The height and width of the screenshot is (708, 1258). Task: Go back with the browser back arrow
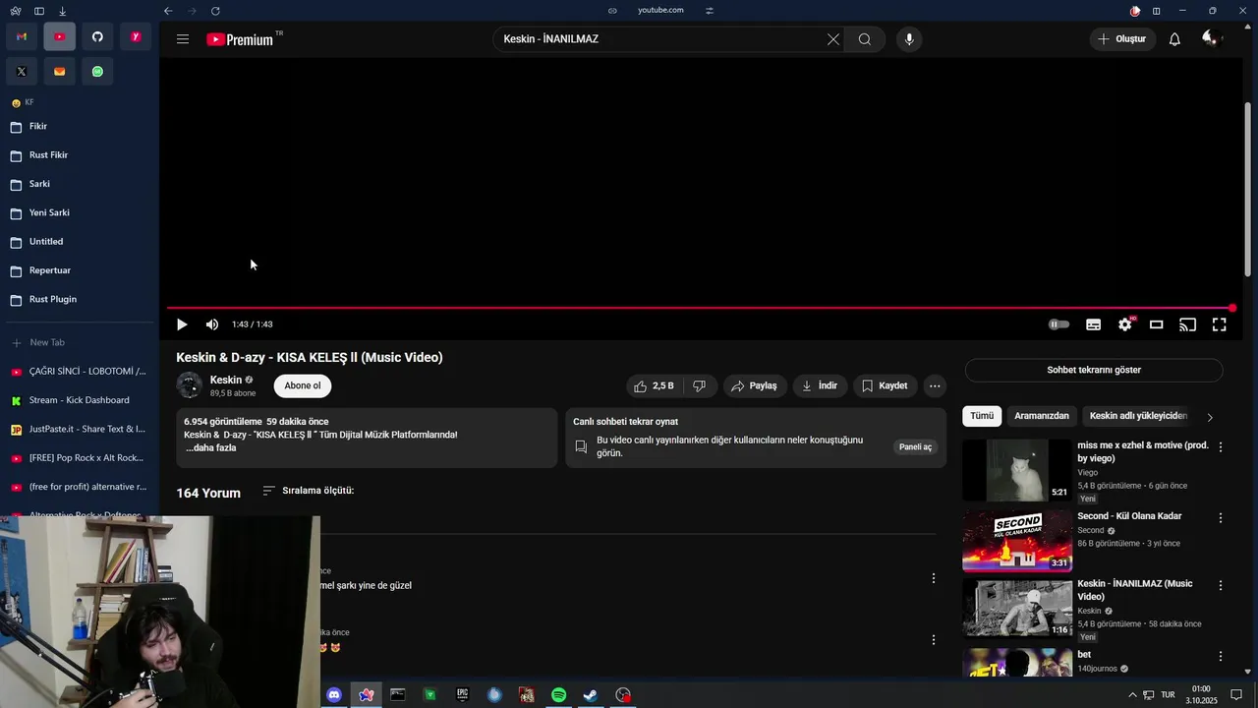click(168, 11)
